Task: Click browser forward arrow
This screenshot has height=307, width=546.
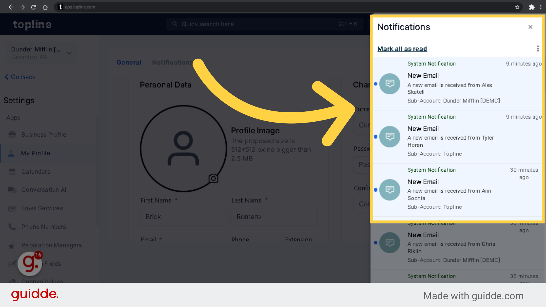Action: 22,7
